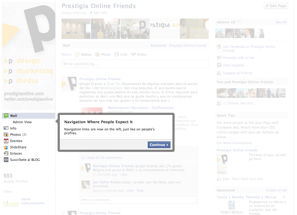Click the 693 people like this count
The image size is (297, 215).
pyautogui.click(x=16, y=178)
